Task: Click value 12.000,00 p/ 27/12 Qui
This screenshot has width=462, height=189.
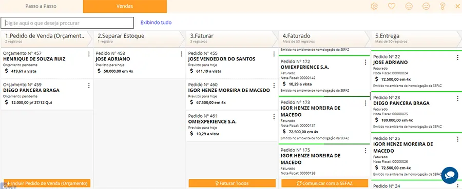Action: (x=32, y=102)
